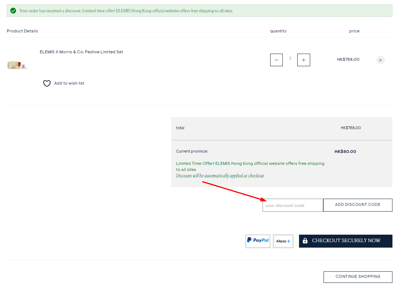The image size is (404, 289).
Task: Pay with the PayPal button
Action: click(x=258, y=241)
